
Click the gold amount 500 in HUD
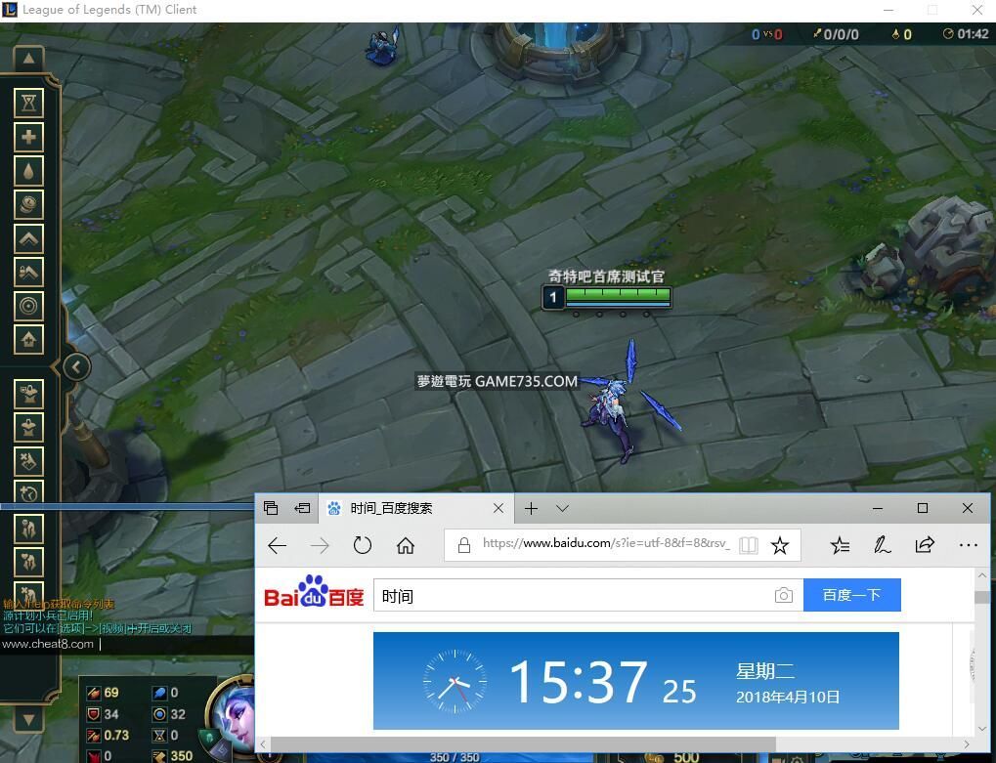point(686,757)
